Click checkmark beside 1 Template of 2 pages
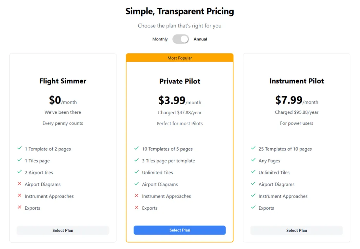Screen dimensions: 360x249 tap(20, 149)
